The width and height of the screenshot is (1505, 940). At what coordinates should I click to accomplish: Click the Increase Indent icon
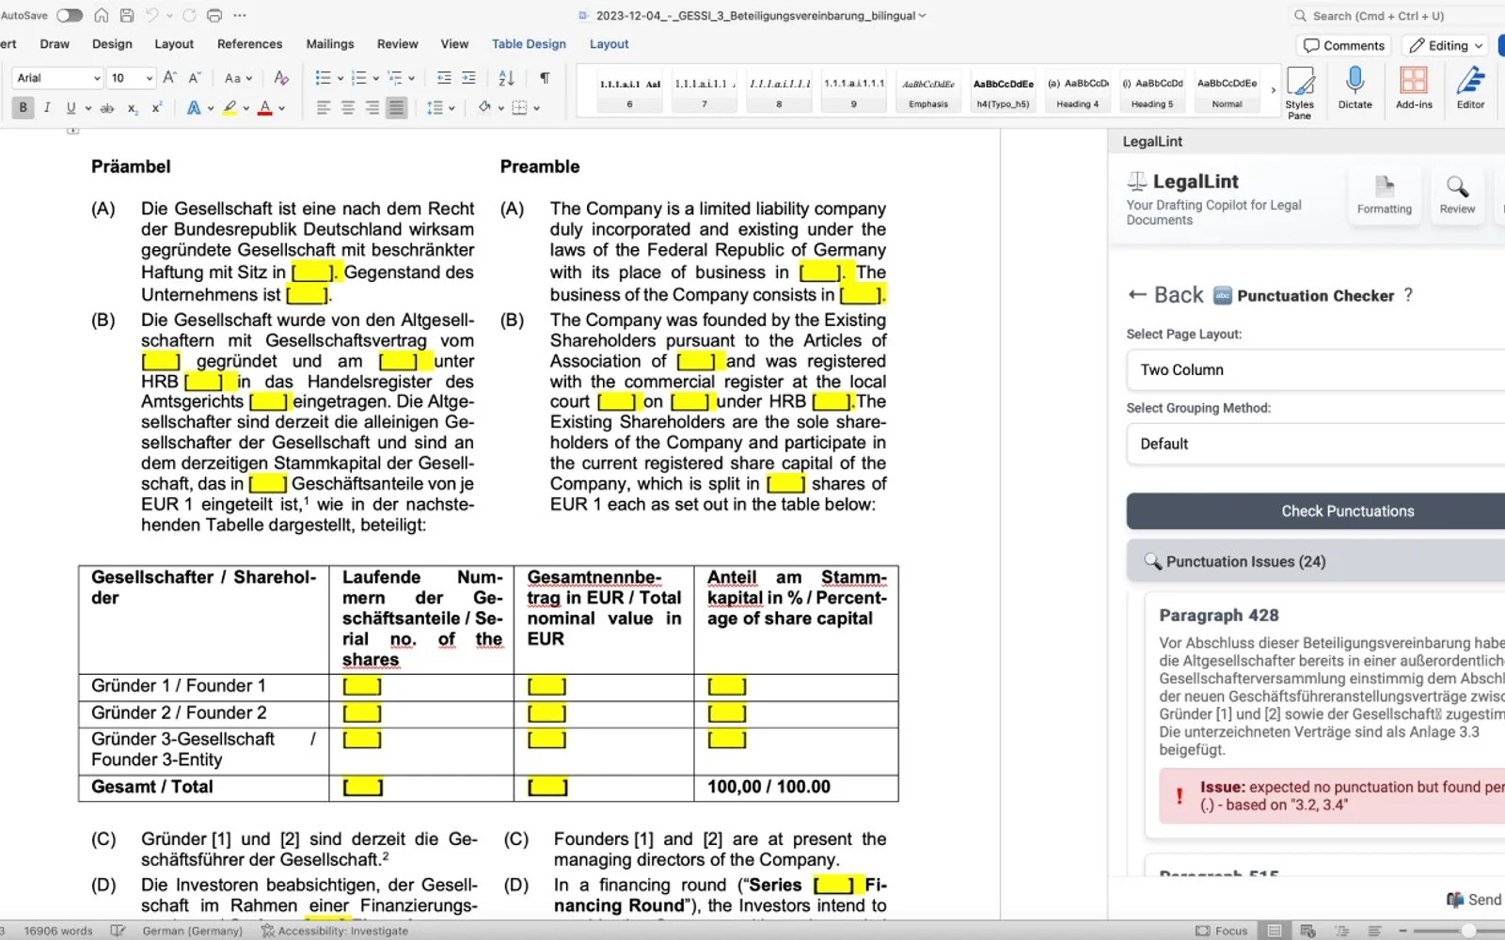(x=468, y=78)
